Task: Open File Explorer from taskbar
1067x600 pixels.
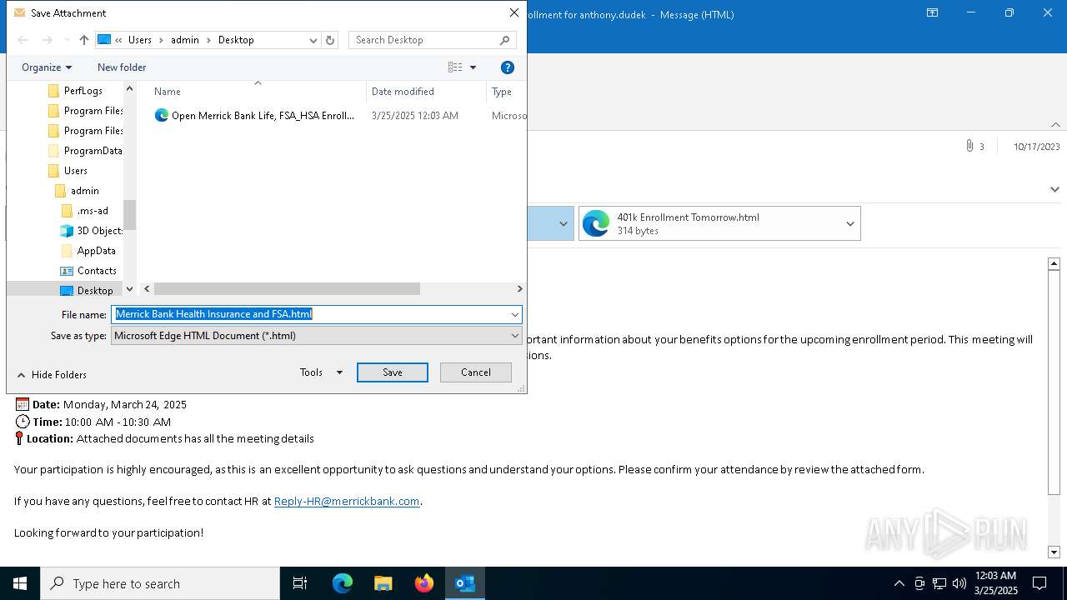Action: coord(383,583)
